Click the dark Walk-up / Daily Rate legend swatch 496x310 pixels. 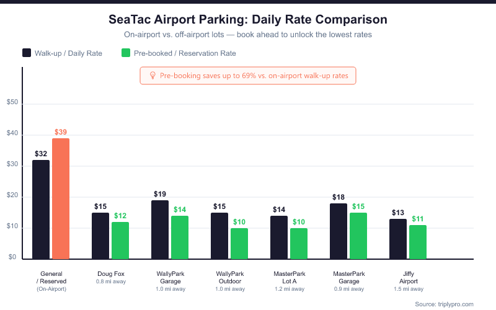pos(27,53)
